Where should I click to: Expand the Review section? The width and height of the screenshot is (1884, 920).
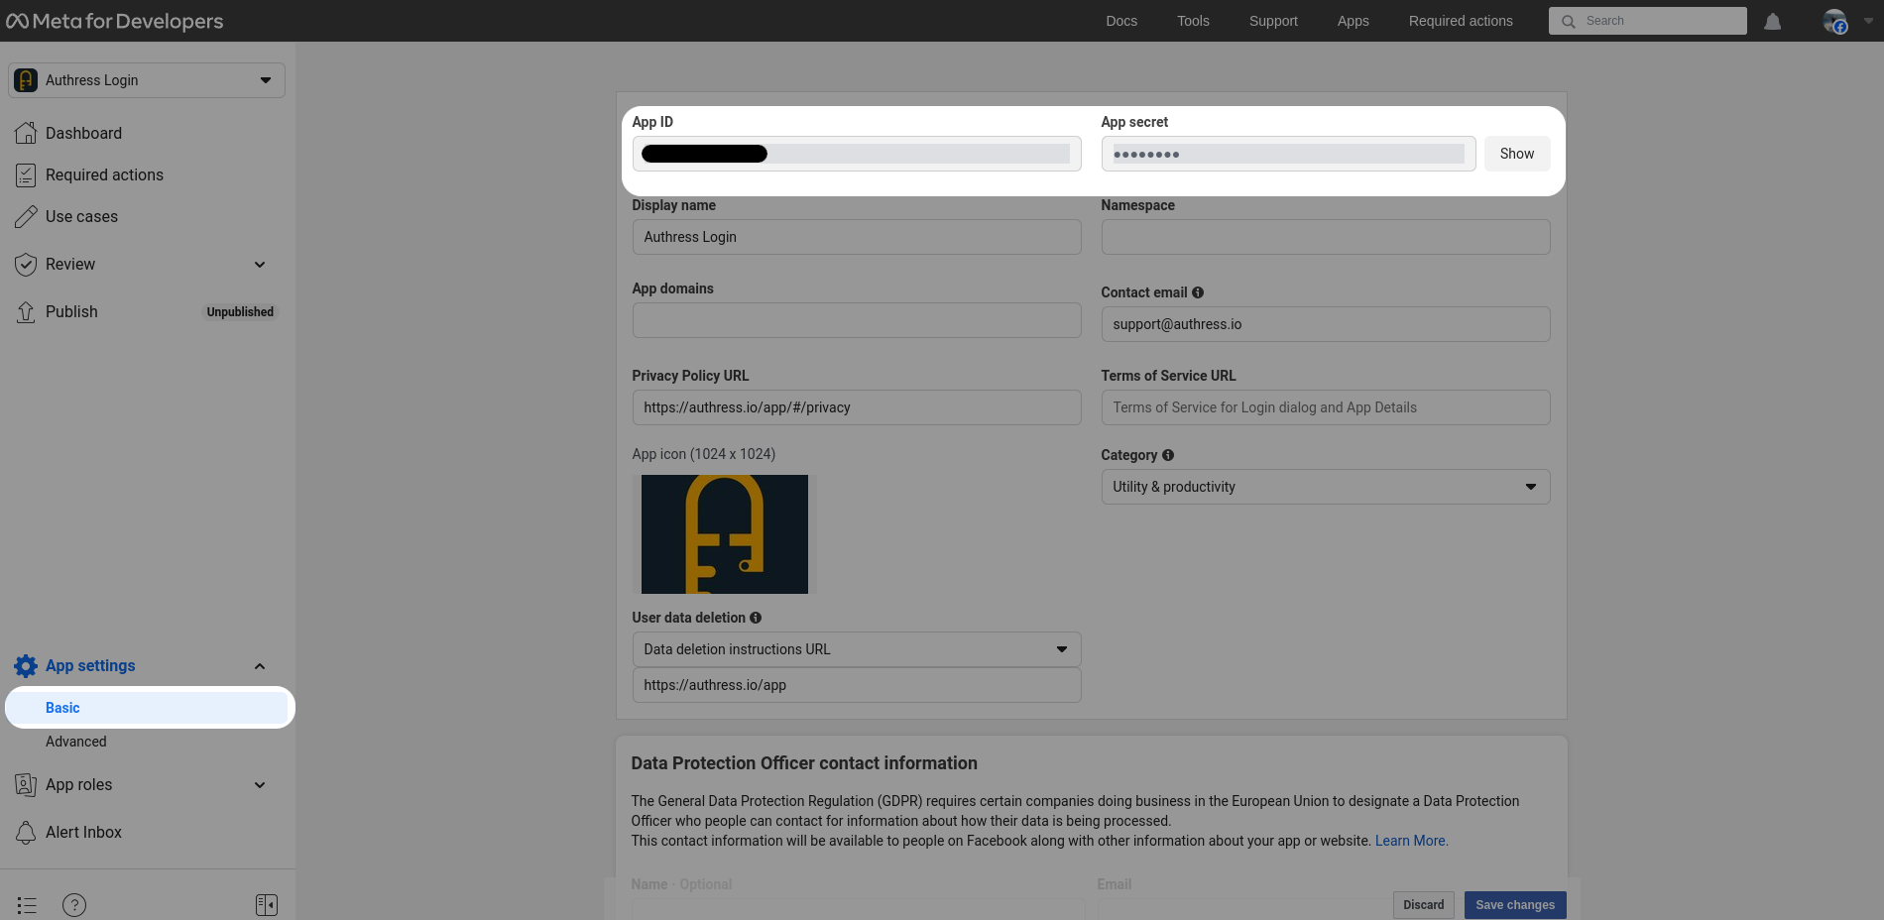260,264
